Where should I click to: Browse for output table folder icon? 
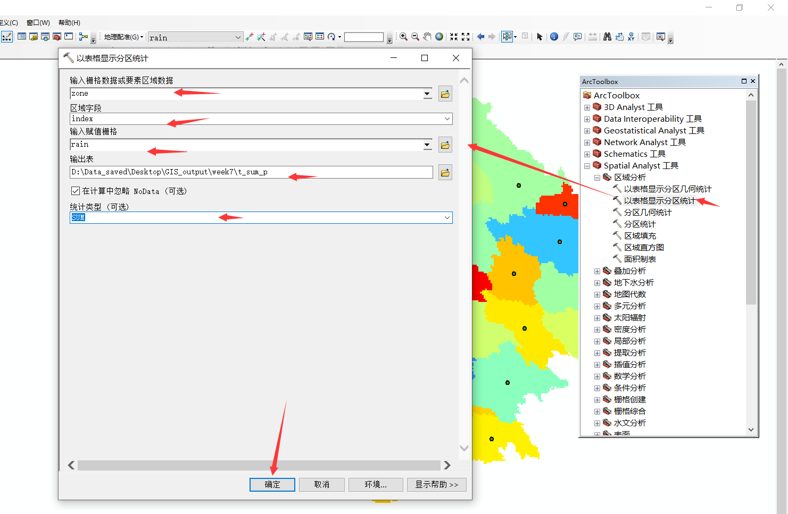pos(445,172)
